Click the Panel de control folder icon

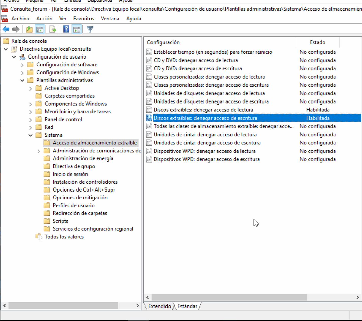click(39, 119)
